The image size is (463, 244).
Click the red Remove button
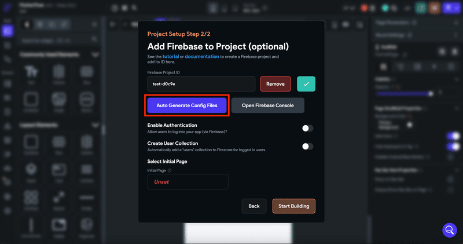pos(275,84)
